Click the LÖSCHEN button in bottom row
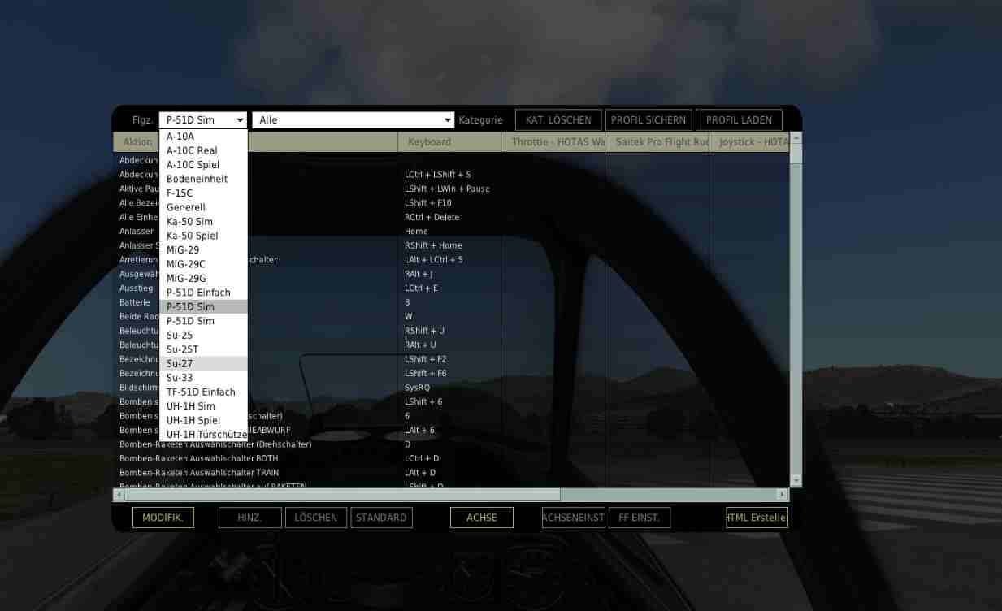This screenshot has width=1002, height=611. 316,518
